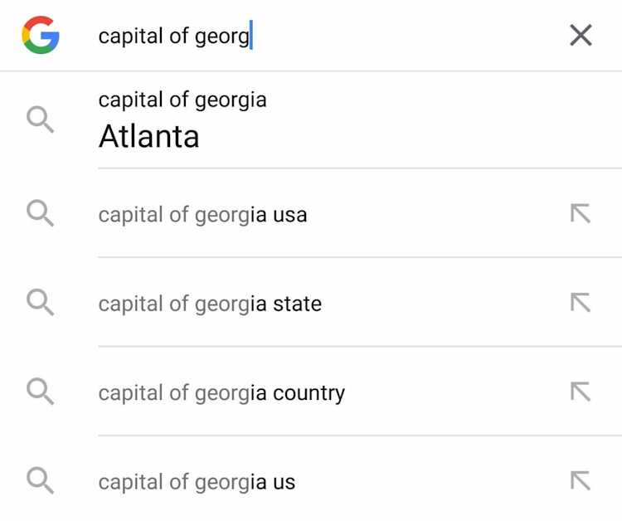This screenshot has height=521, width=622.
Task: Insert 'capital of georgia usa' using its arrow icon
Action: click(x=581, y=213)
